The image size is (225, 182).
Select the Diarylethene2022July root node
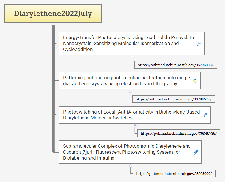[x=53, y=14]
